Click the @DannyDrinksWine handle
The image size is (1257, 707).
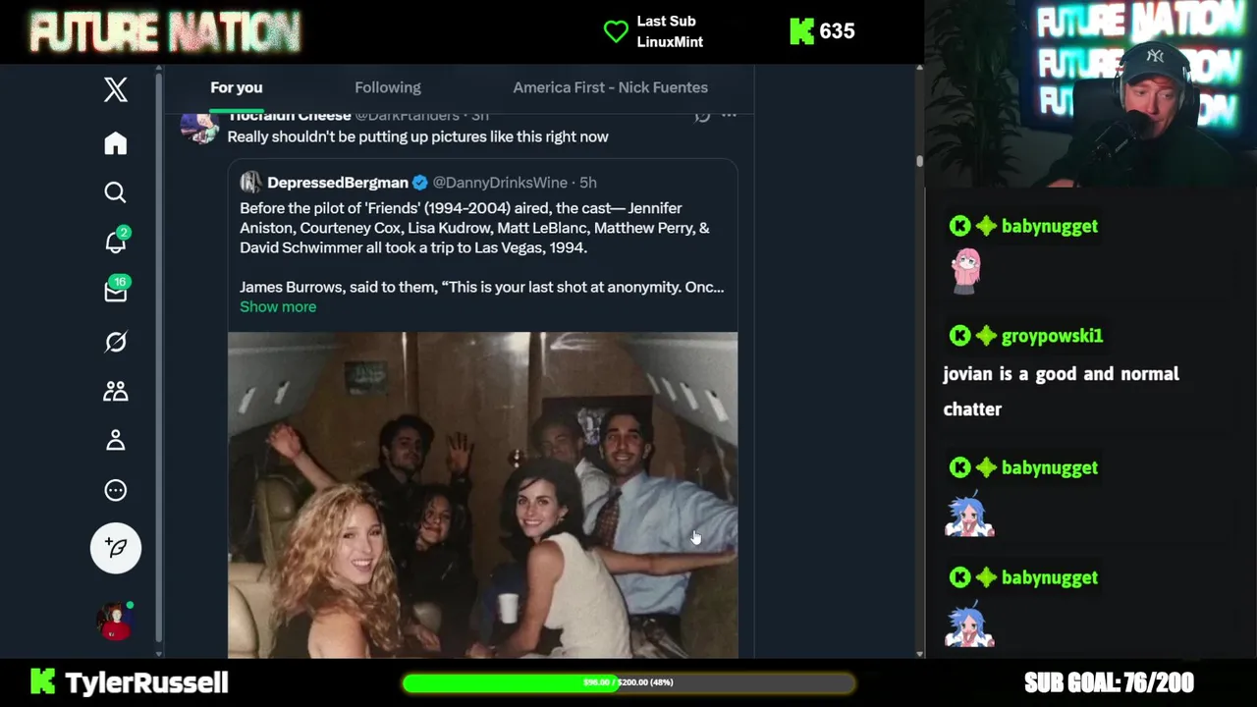coord(500,183)
